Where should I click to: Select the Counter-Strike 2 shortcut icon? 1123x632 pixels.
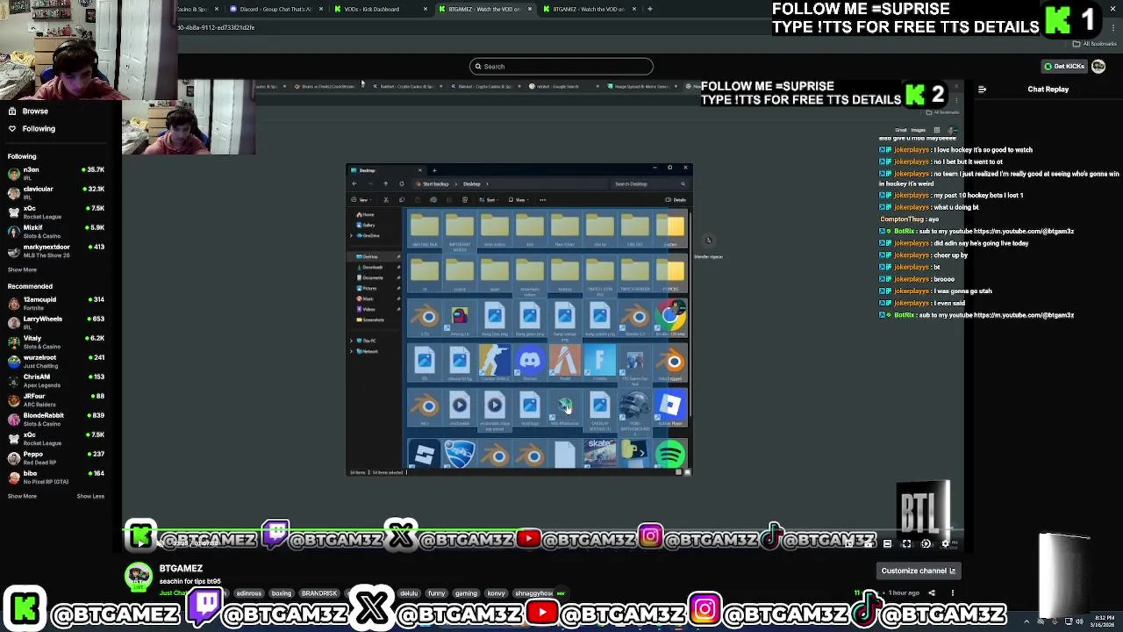pos(495,363)
